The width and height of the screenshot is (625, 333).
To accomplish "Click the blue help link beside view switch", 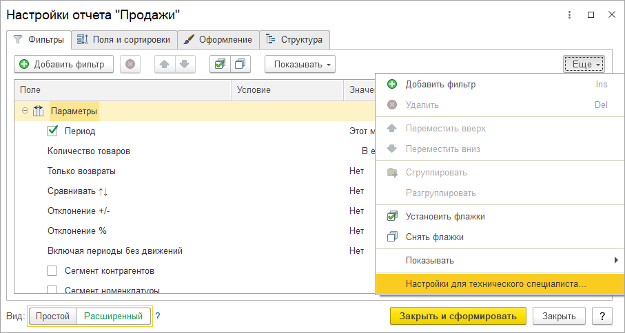I will (157, 316).
